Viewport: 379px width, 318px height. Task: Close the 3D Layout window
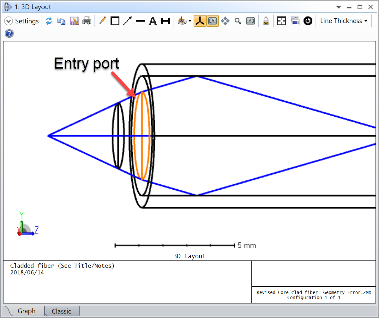(370, 7)
